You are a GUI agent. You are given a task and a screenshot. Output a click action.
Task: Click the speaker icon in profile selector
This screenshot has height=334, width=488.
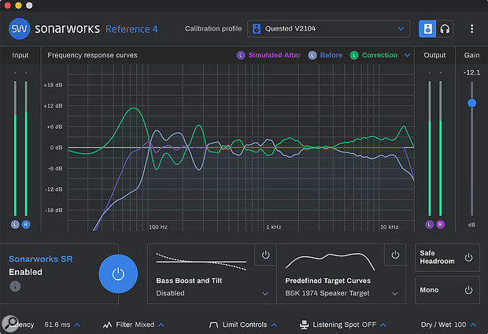click(257, 29)
